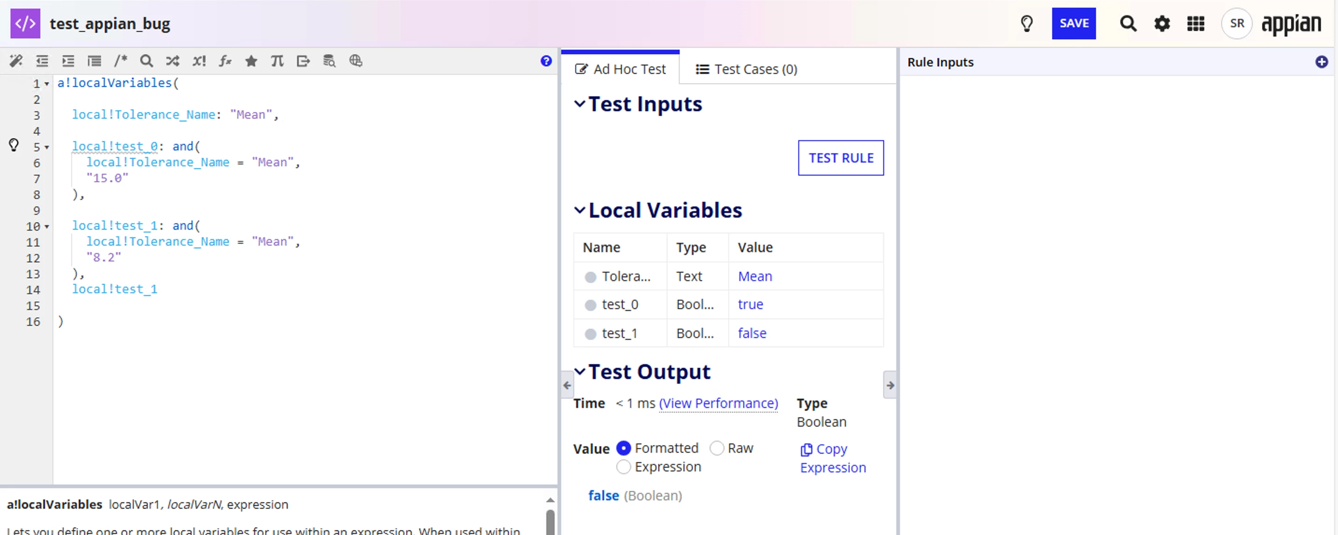Add a rule input with the plus icon

click(x=1321, y=63)
